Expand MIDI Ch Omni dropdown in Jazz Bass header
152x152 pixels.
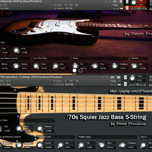tap(50, 84)
